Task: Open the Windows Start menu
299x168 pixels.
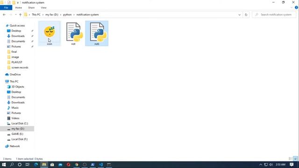Action: (4, 165)
